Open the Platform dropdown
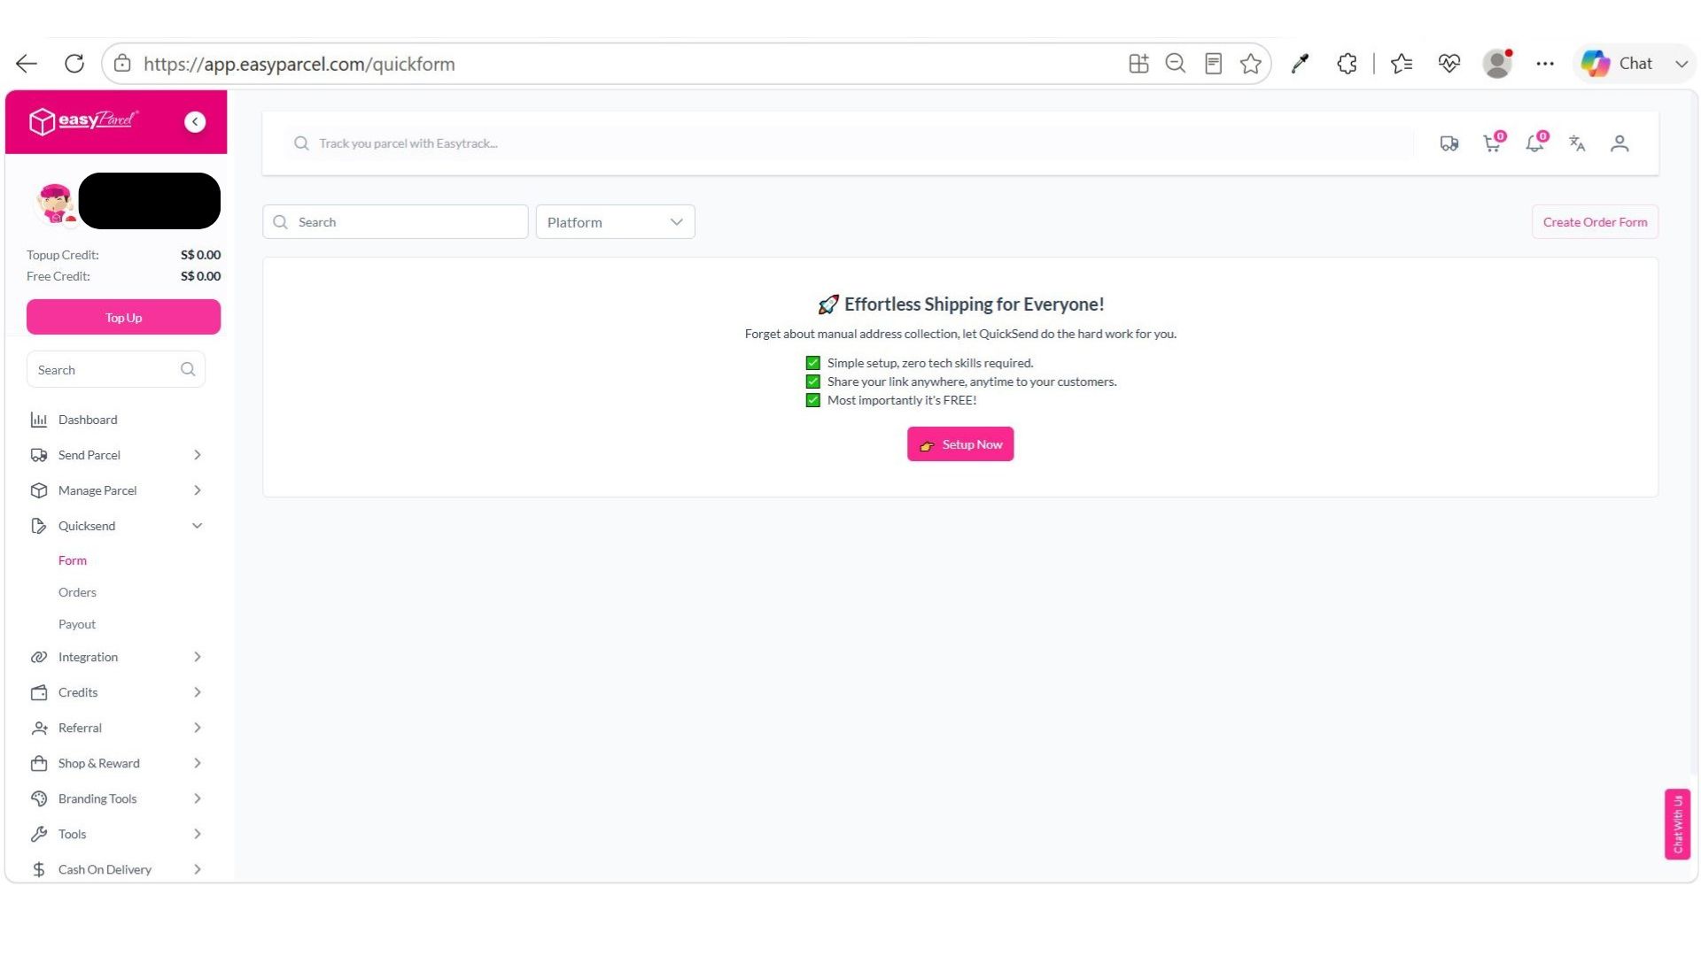Viewport: 1701px width, 956px height. tap(615, 222)
